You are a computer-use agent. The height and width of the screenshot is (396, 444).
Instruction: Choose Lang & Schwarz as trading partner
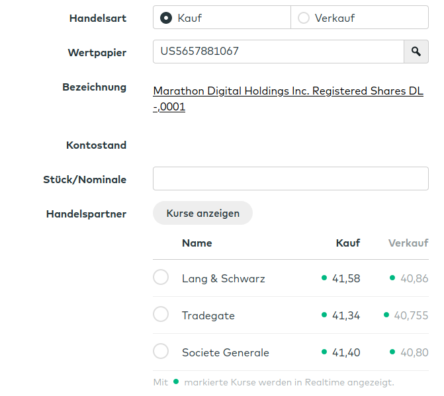161,278
